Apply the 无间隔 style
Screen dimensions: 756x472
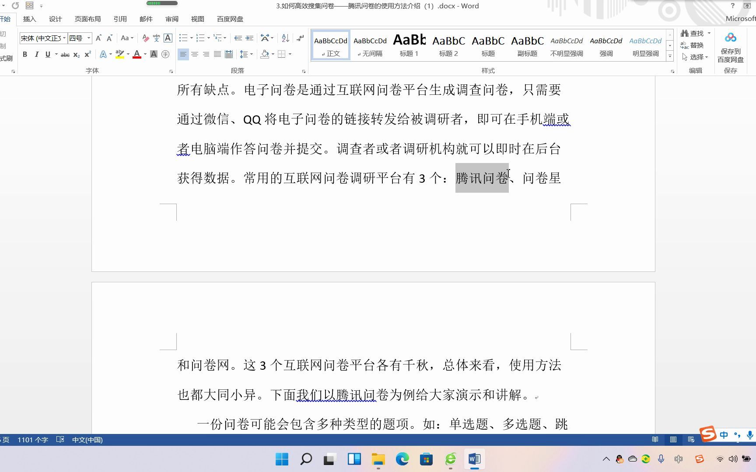point(370,45)
